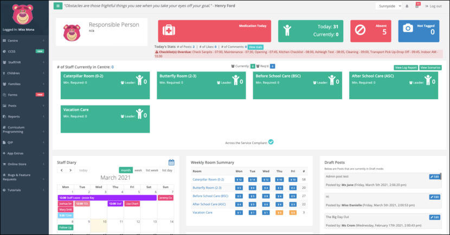
Task: Click the red-badged icon beside Log out
Action: (417, 6)
